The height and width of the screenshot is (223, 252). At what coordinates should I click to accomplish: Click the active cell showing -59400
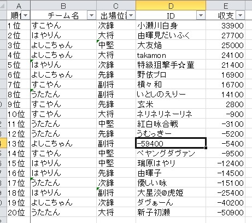click(171, 144)
